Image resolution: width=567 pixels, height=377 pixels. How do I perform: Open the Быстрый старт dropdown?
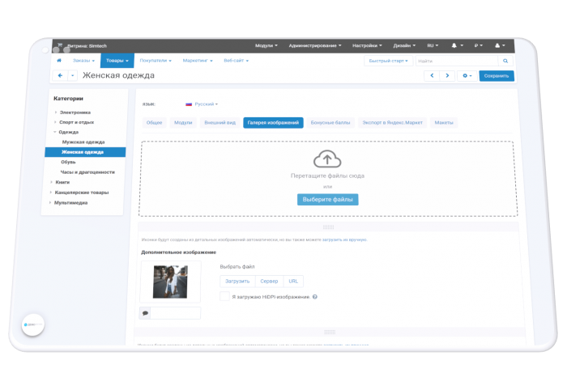click(388, 61)
